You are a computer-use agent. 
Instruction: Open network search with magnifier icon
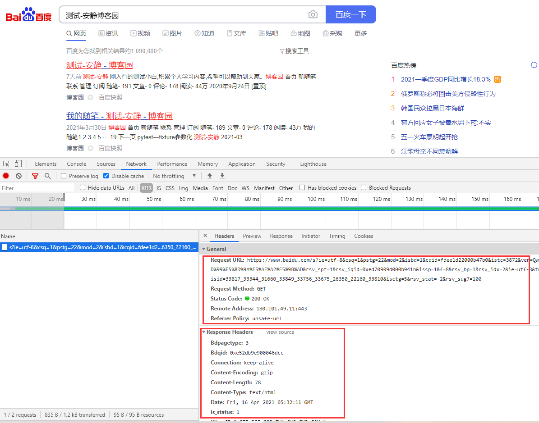pos(48,176)
